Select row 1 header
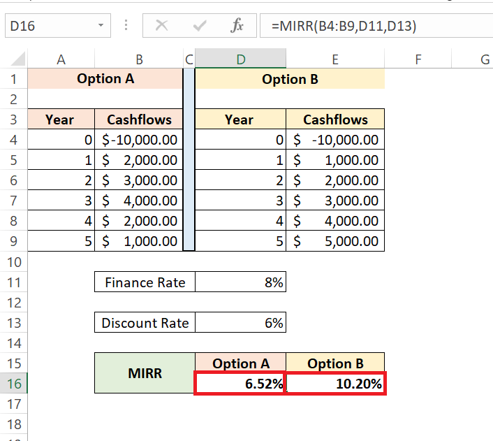The width and height of the screenshot is (493, 441). click(x=13, y=79)
